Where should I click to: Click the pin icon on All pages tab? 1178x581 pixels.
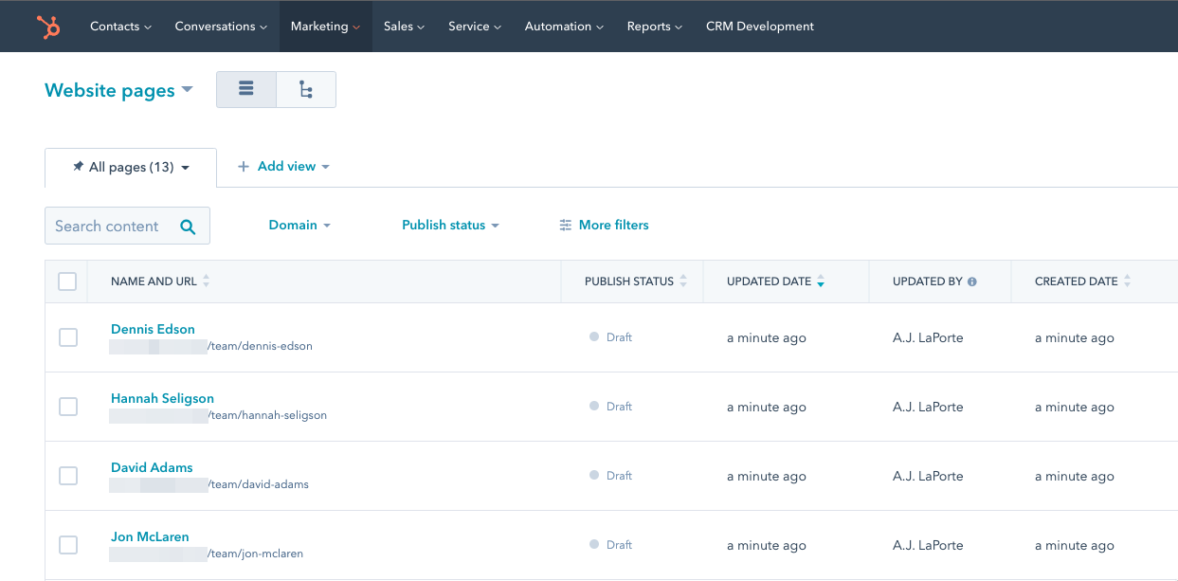click(78, 166)
